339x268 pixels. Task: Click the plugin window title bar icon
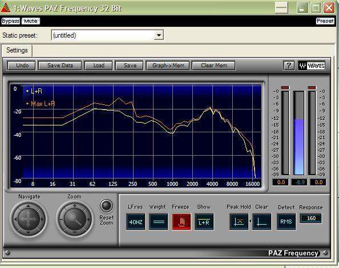pyautogui.click(x=6, y=8)
